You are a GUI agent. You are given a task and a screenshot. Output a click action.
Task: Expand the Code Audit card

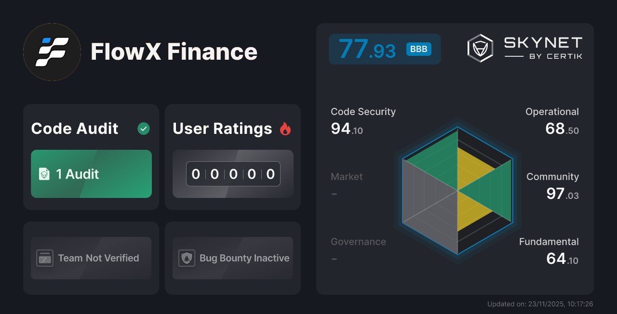[91, 156]
